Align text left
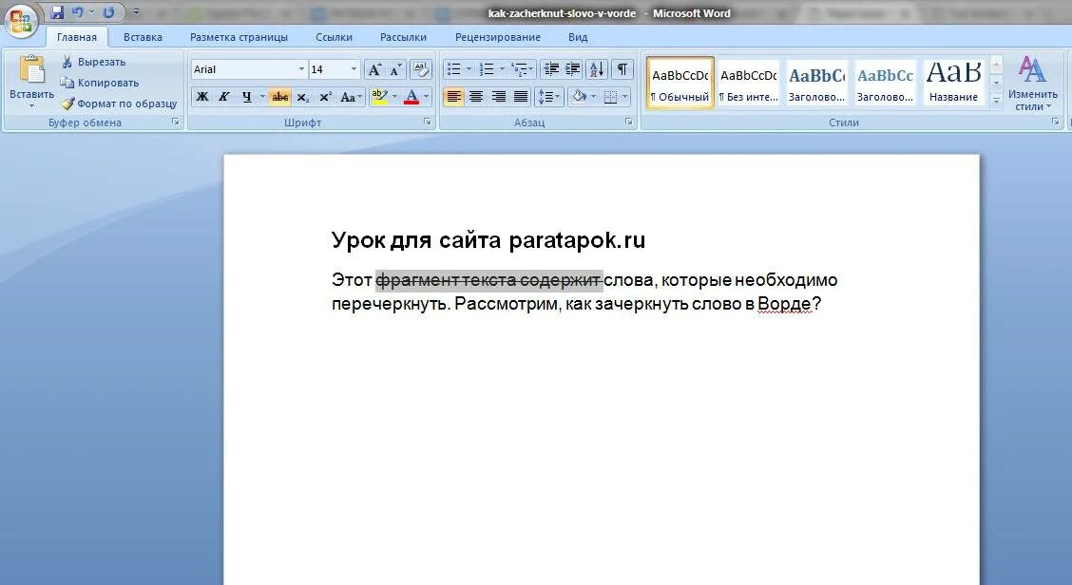Image resolution: width=1072 pixels, height=585 pixels. coord(454,97)
